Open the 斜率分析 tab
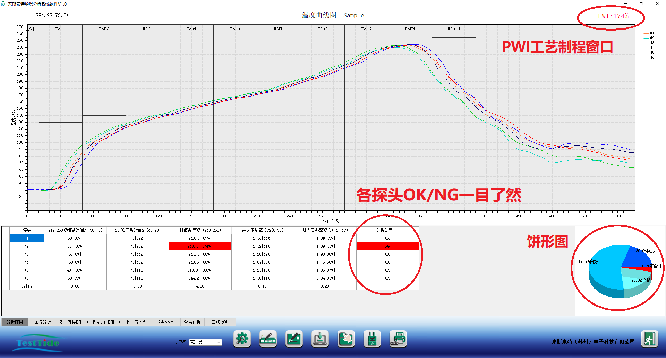This screenshot has width=666, height=358. tap(165, 322)
